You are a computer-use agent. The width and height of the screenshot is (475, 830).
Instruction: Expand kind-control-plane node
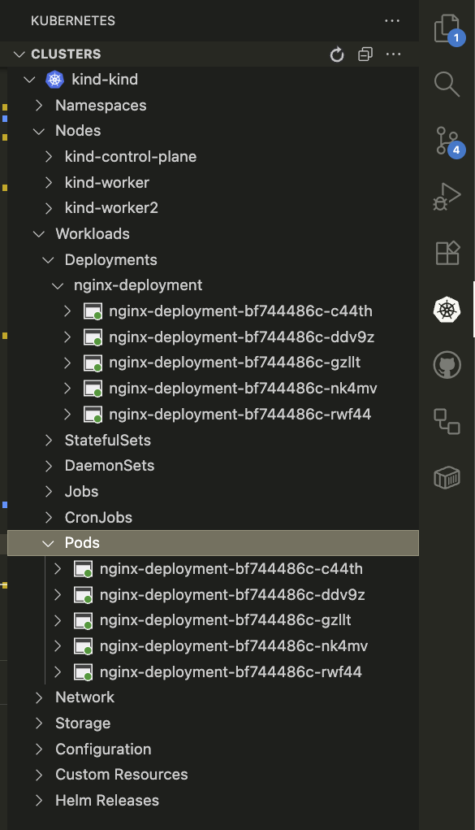click(49, 157)
